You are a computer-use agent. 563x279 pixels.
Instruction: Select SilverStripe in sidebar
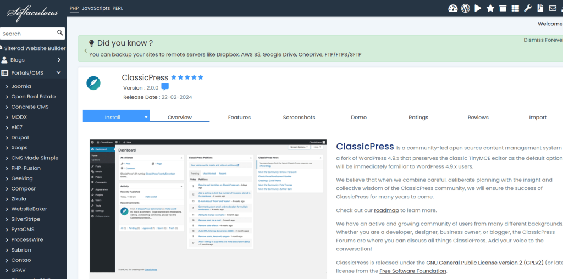25,219
